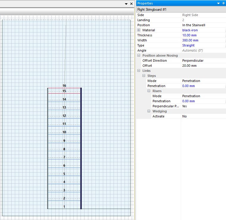Select the Width property label
The width and height of the screenshot is (226, 220).
pyautogui.click(x=142, y=40)
